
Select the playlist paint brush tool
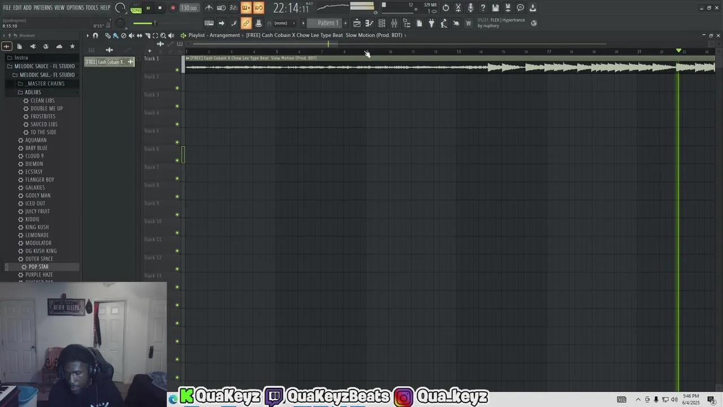(x=115, y=36)
